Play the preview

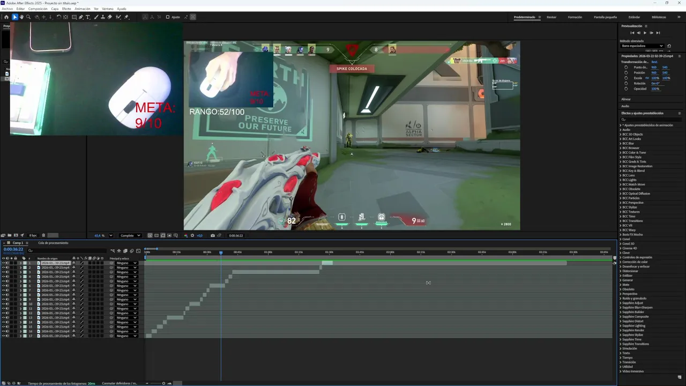(645, 33)
